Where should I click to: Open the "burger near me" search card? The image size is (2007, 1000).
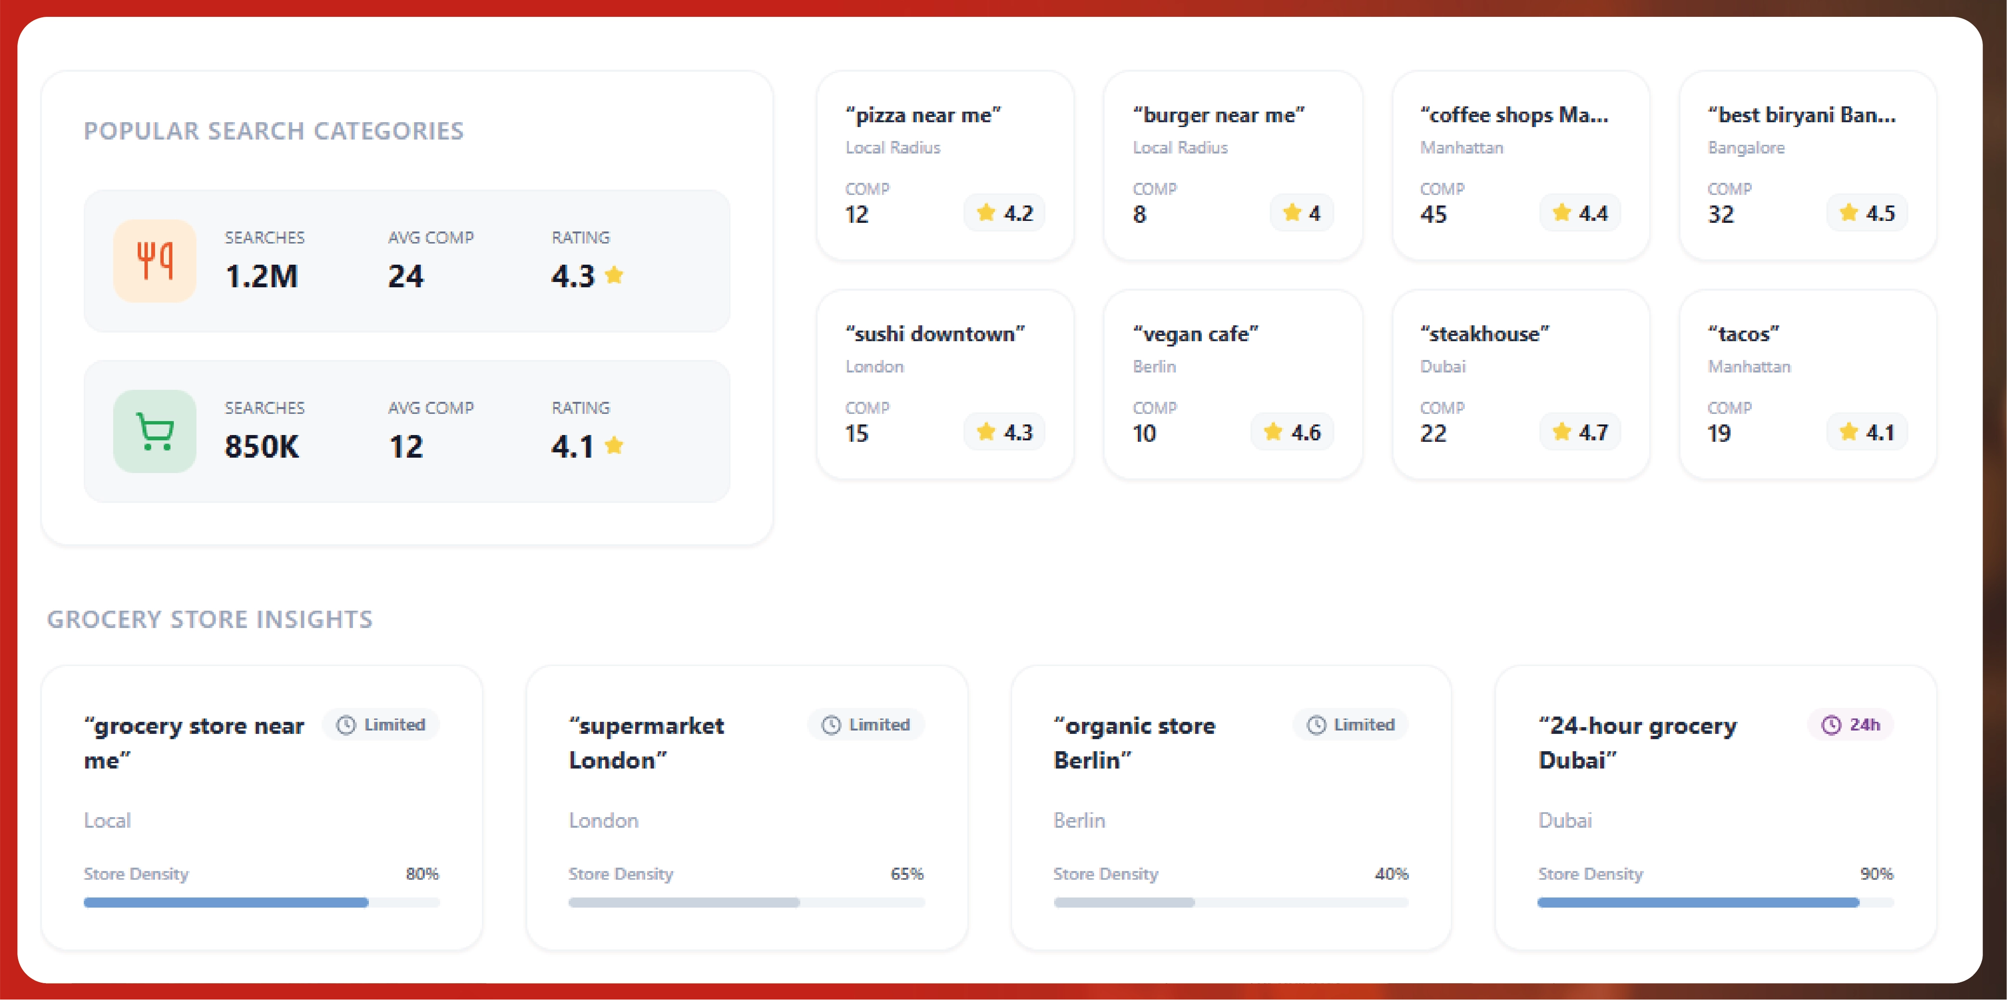click(1232, 165)
